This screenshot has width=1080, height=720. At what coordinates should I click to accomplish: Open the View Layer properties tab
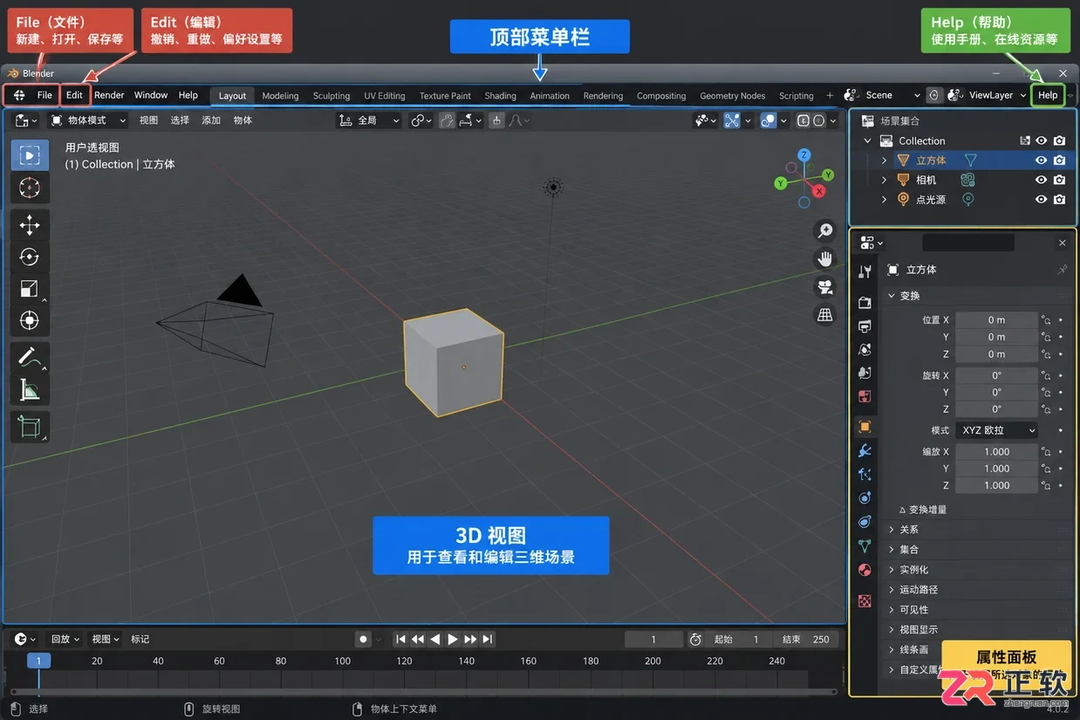tap(865, 349)
